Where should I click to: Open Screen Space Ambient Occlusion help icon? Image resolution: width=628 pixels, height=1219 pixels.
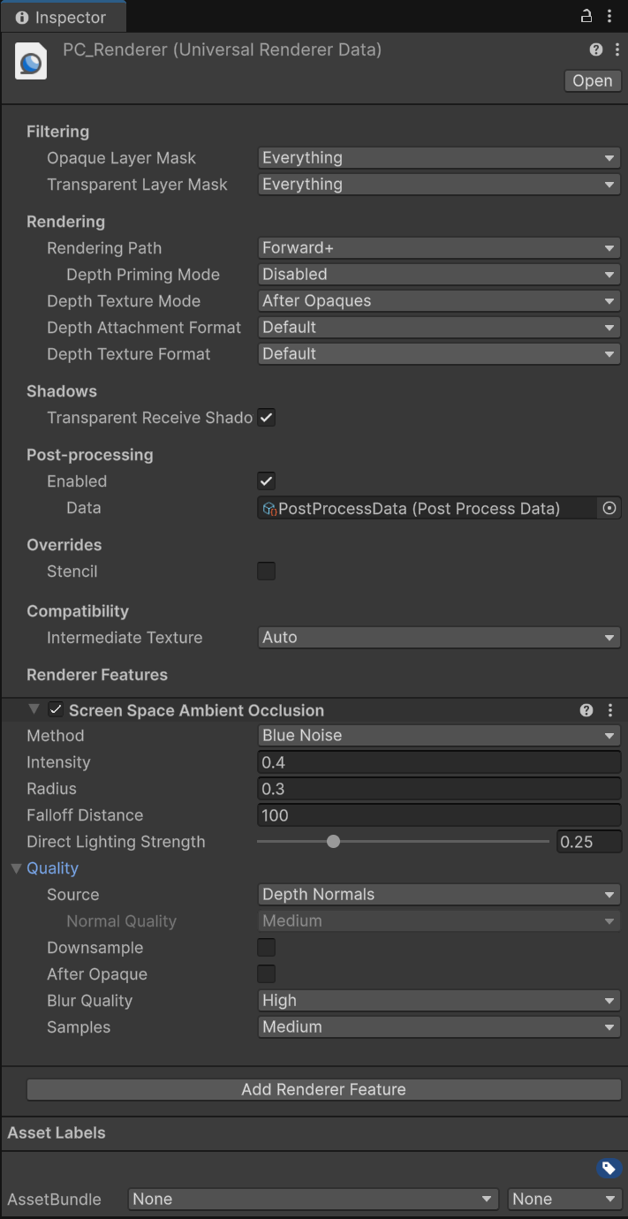tap(586, 710)
